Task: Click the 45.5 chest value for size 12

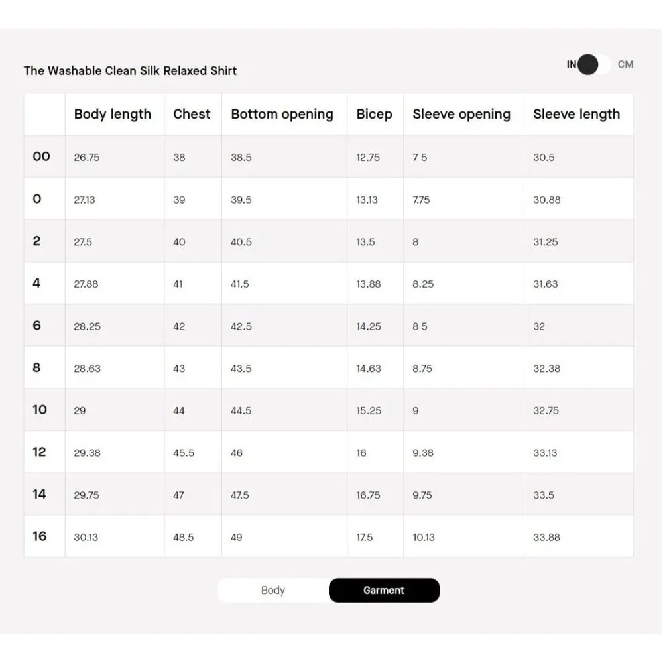Action: (x=184, y=453)
